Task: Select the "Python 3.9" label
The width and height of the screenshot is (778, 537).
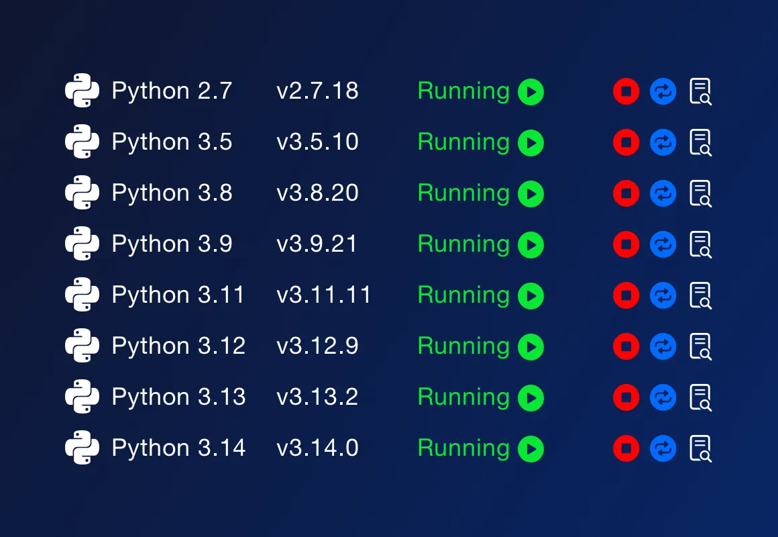Action: [172, 245]
